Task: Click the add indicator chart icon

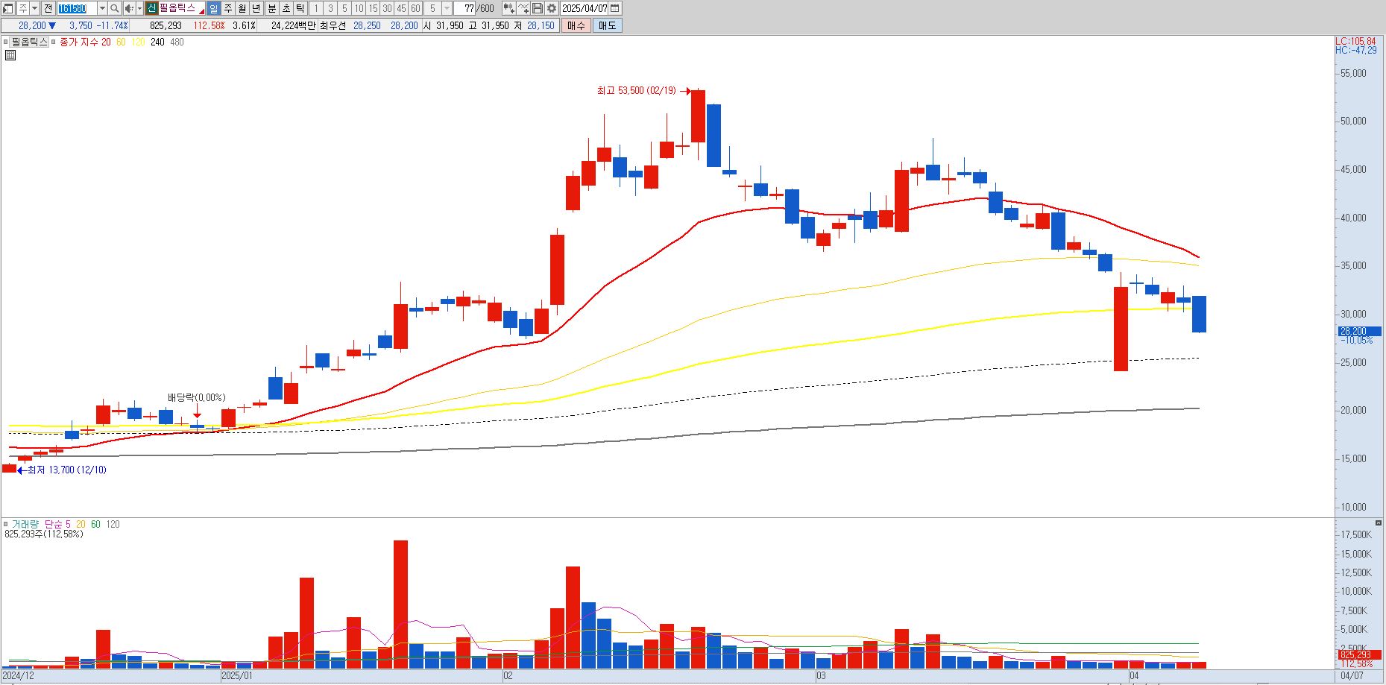Action: [x=523, y=8]
